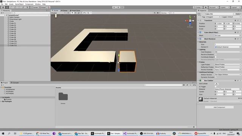Start Play mode with the Play button
The image size is (242, 136).
pos(114,8)
